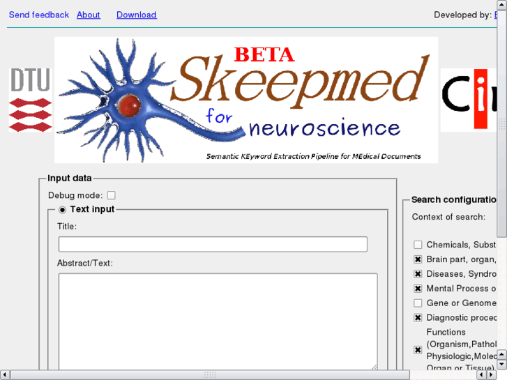Click the "Input data" group heading
The height and width of the screenshot is (380, 507).
point(70,178)
